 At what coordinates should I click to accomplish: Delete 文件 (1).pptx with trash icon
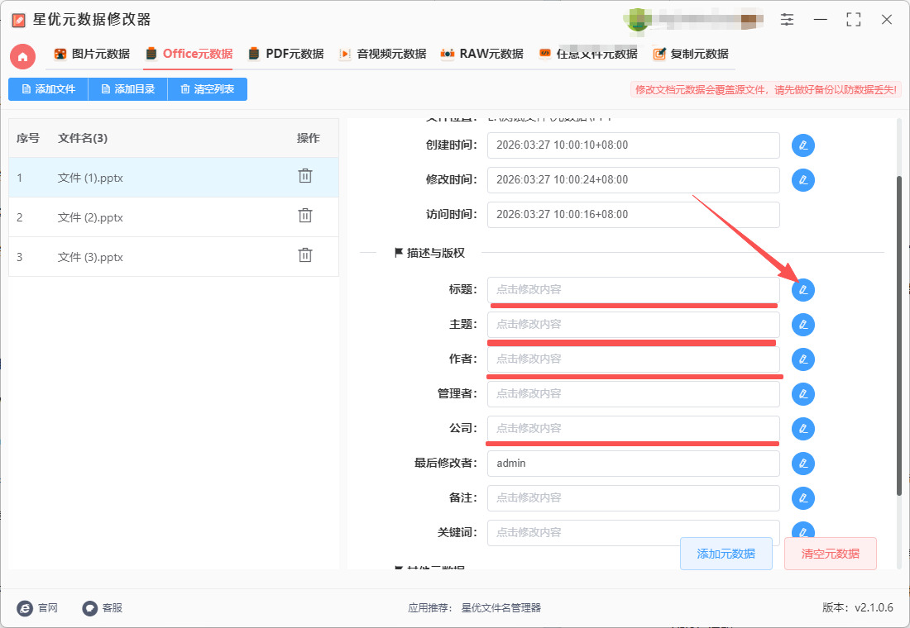click(x=305, y=176)
